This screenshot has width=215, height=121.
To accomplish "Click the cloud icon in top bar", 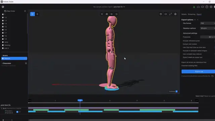I will 198,7.
